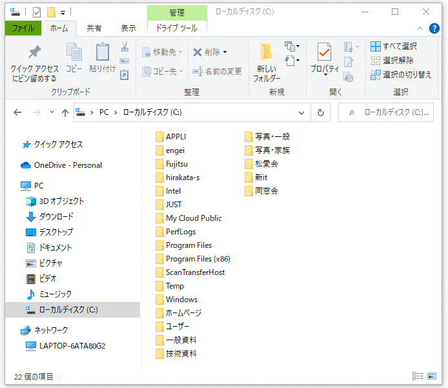Switch to large icons view in status bar
The width and height of the screenshot is (448, 388).
click(x=432, y=376)
